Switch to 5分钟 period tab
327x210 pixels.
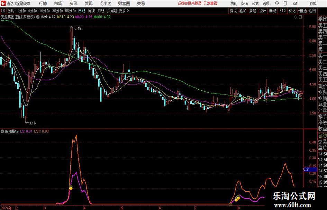(33, 11)
